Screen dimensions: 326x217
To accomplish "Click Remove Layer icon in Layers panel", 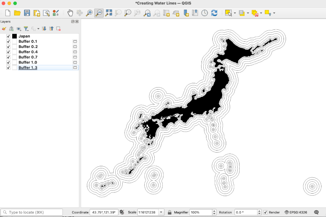I will (59, 29).
